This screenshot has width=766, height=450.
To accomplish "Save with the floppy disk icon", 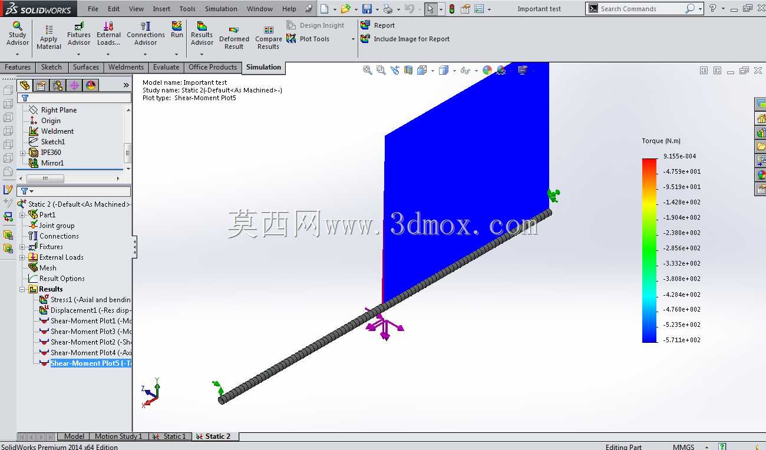I will click(367, 9).
